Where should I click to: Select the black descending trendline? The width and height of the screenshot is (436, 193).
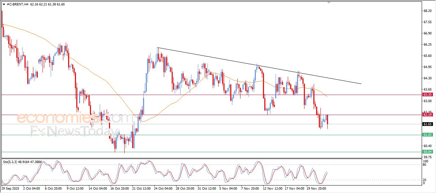tap(259, 65)
